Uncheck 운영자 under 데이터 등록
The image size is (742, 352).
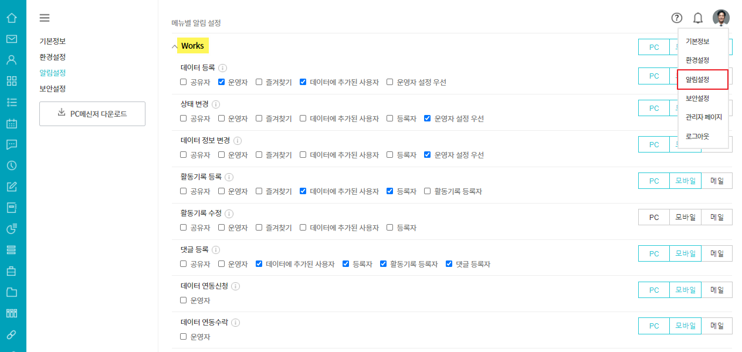coord(222,82)
